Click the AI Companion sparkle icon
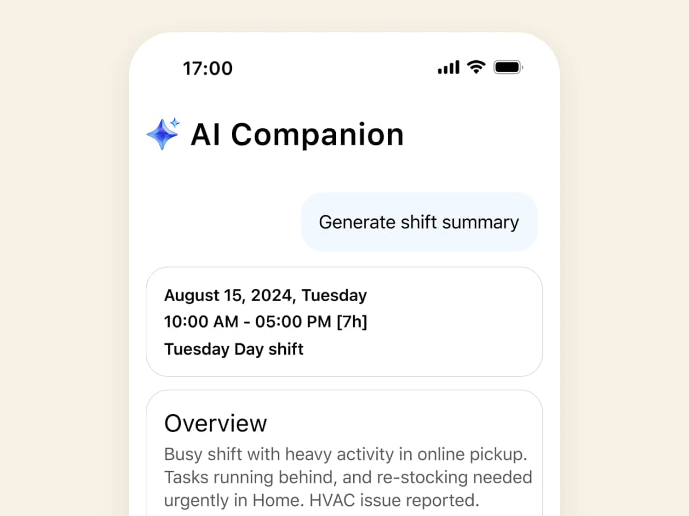The image size is (689, 516). [163, 134]
